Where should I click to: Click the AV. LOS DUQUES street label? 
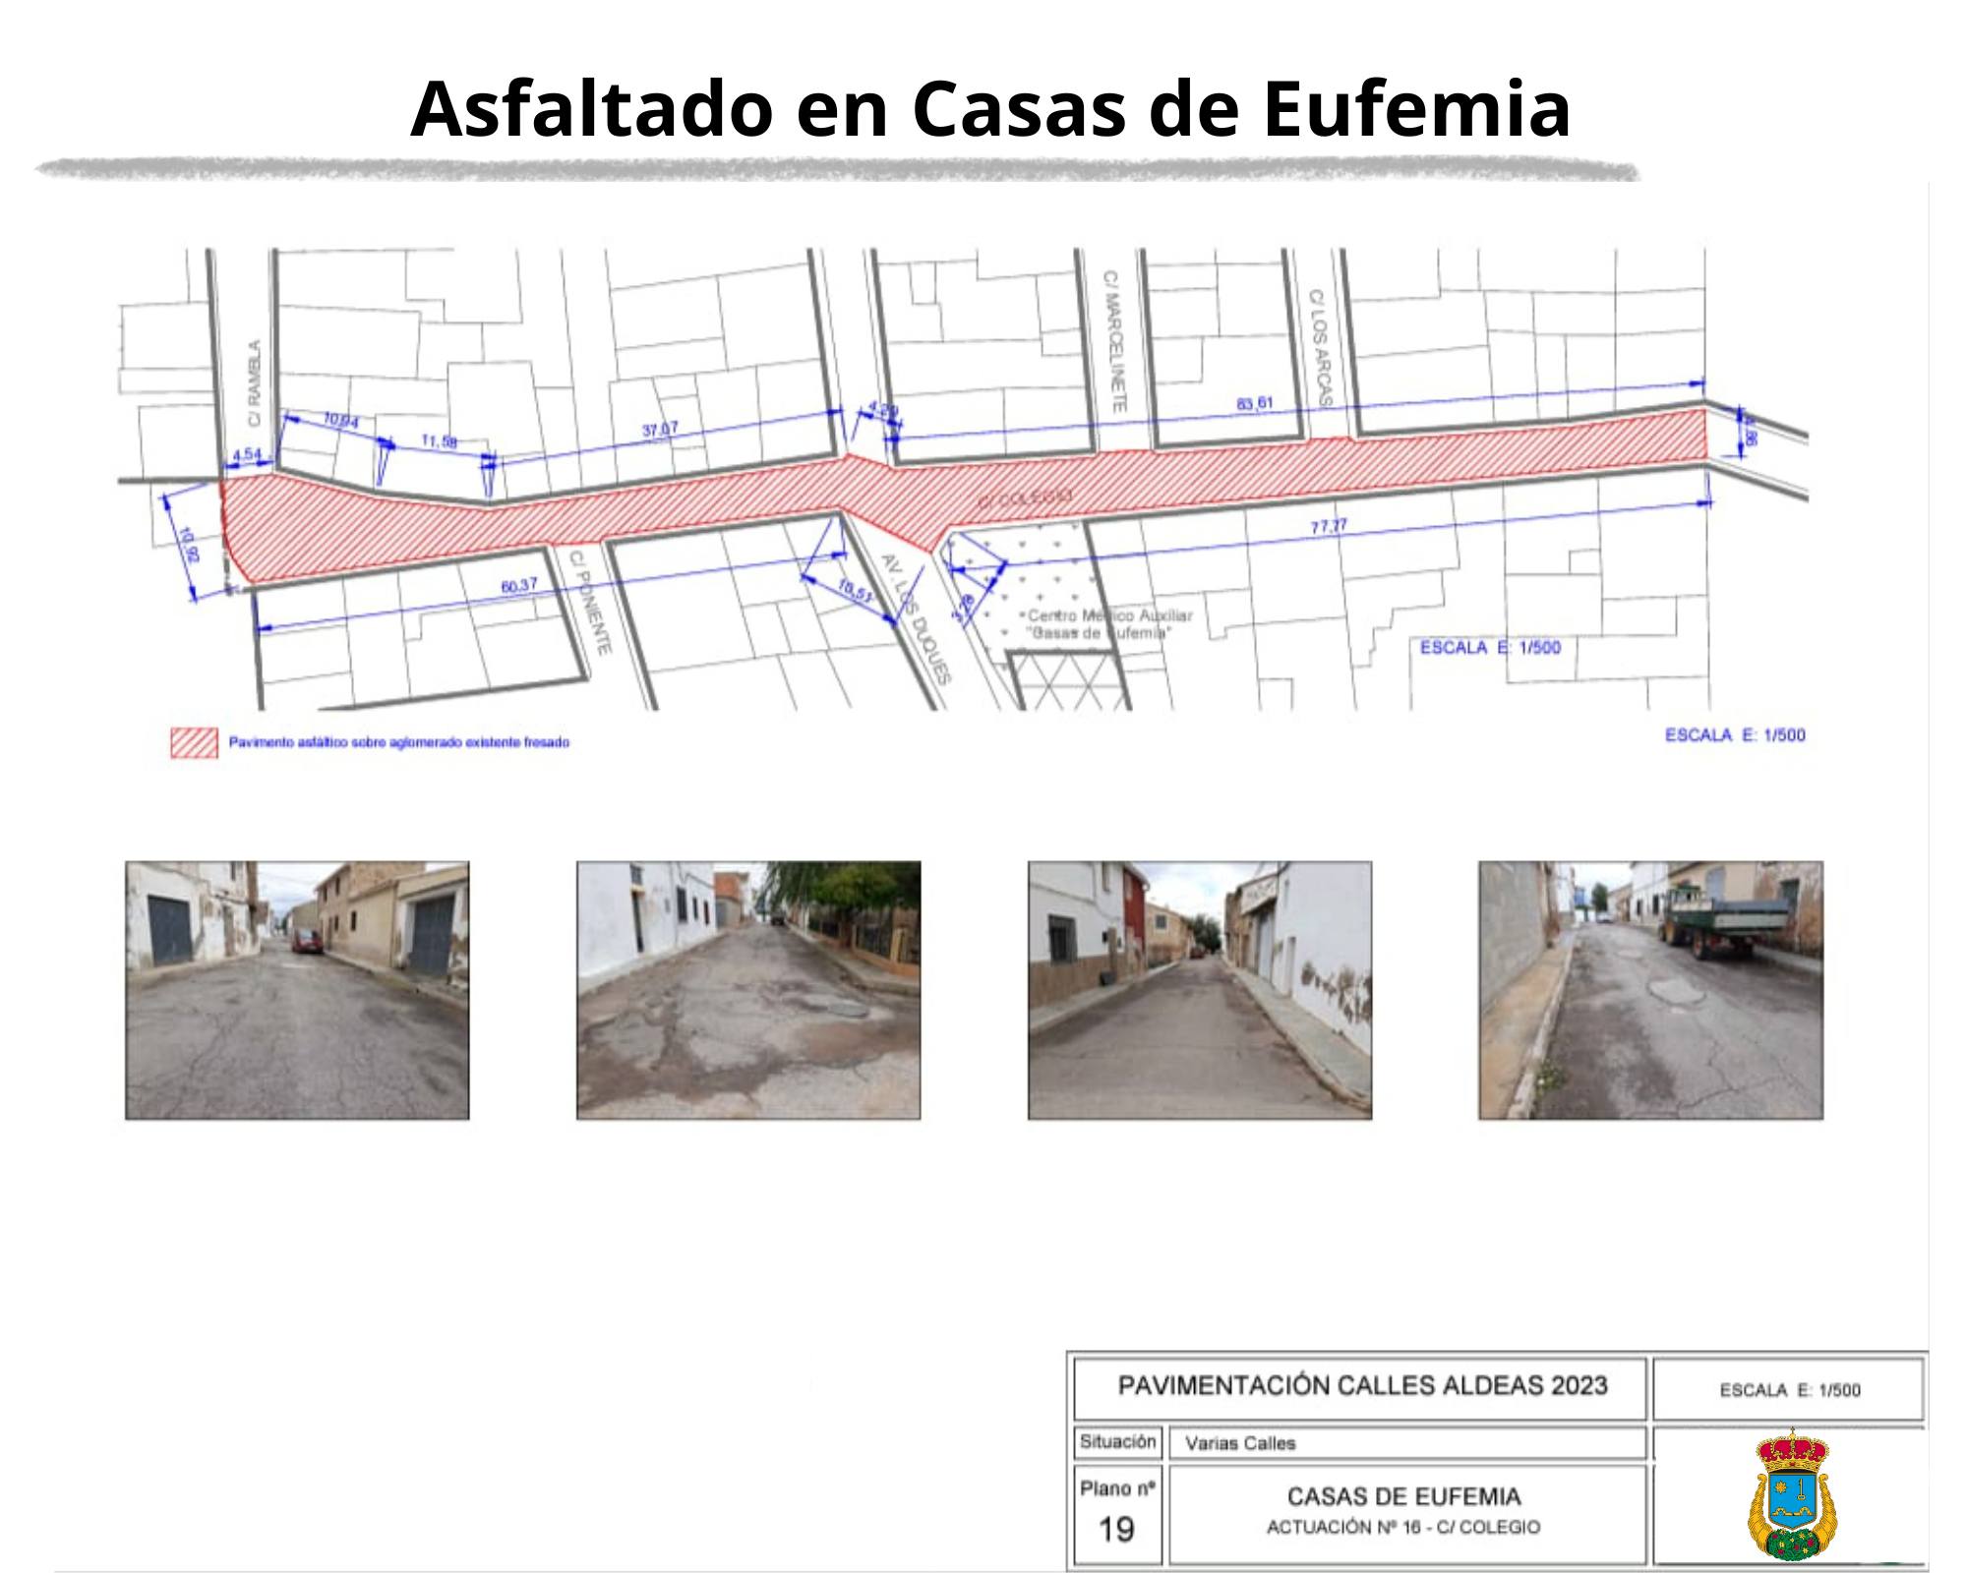coord(917,619)
